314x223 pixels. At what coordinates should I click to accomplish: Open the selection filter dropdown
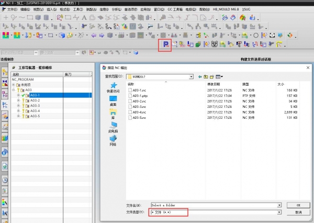[36, 53]
